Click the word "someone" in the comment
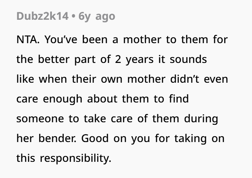Image resolution: width=252 pixels, height=178 pixels. pos(38,118)
